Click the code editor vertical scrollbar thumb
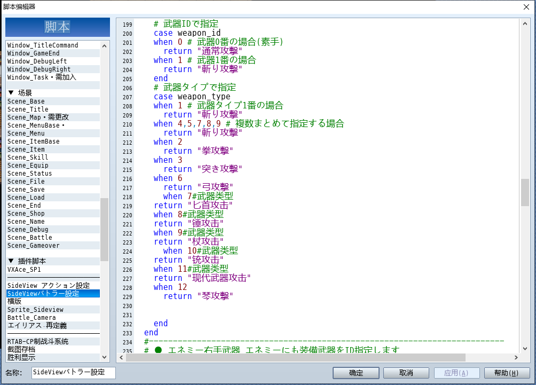The width and height of the screenshot is (536, 385). coord(525,192)
